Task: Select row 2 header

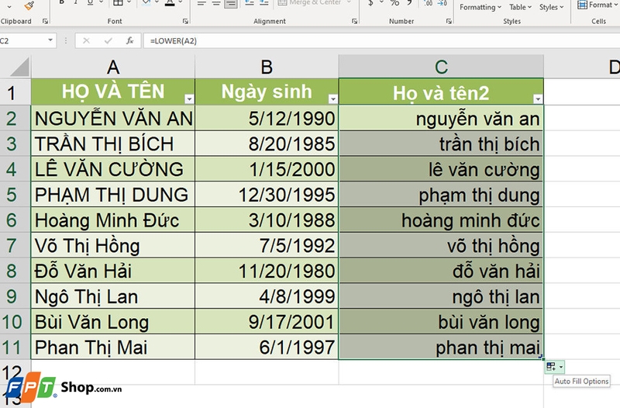Action: (15, 118)
